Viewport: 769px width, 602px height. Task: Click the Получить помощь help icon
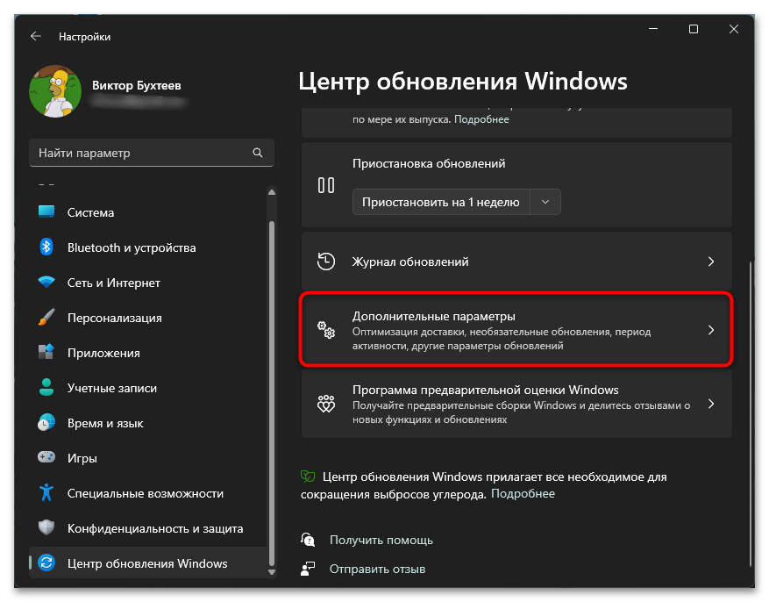point(308,540)
